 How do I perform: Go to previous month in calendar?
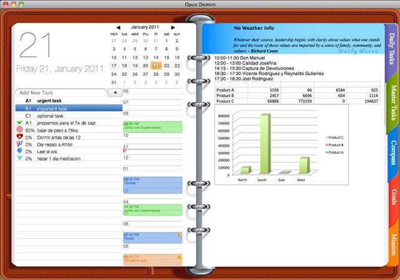pos(118,27)
